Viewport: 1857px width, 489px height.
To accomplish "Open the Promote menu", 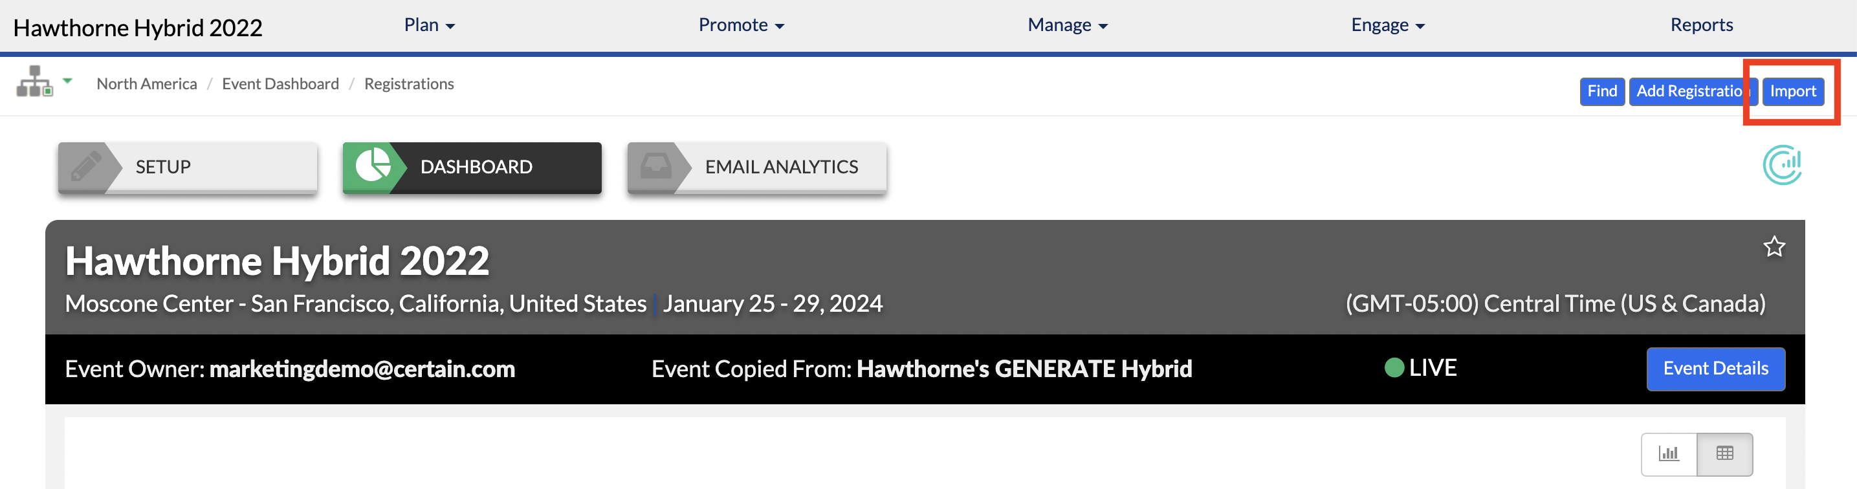I will (x=740, y=25).
